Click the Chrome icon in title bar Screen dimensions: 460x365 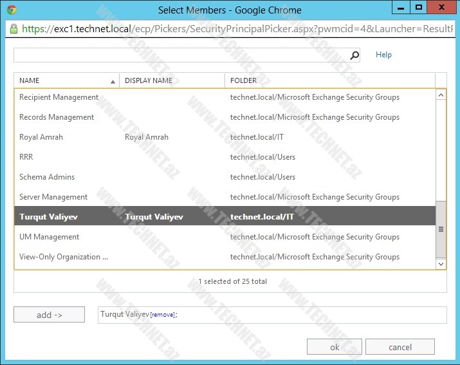point(12,10)
